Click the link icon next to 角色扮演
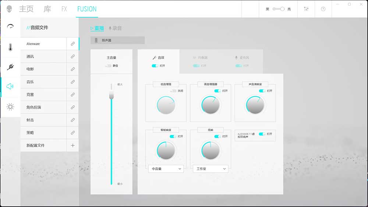 pos(73,107)
